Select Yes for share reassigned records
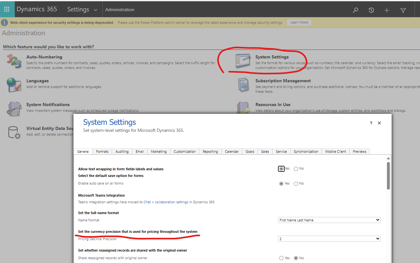Screen dimensions: 420x263 (x=281, y=258)
